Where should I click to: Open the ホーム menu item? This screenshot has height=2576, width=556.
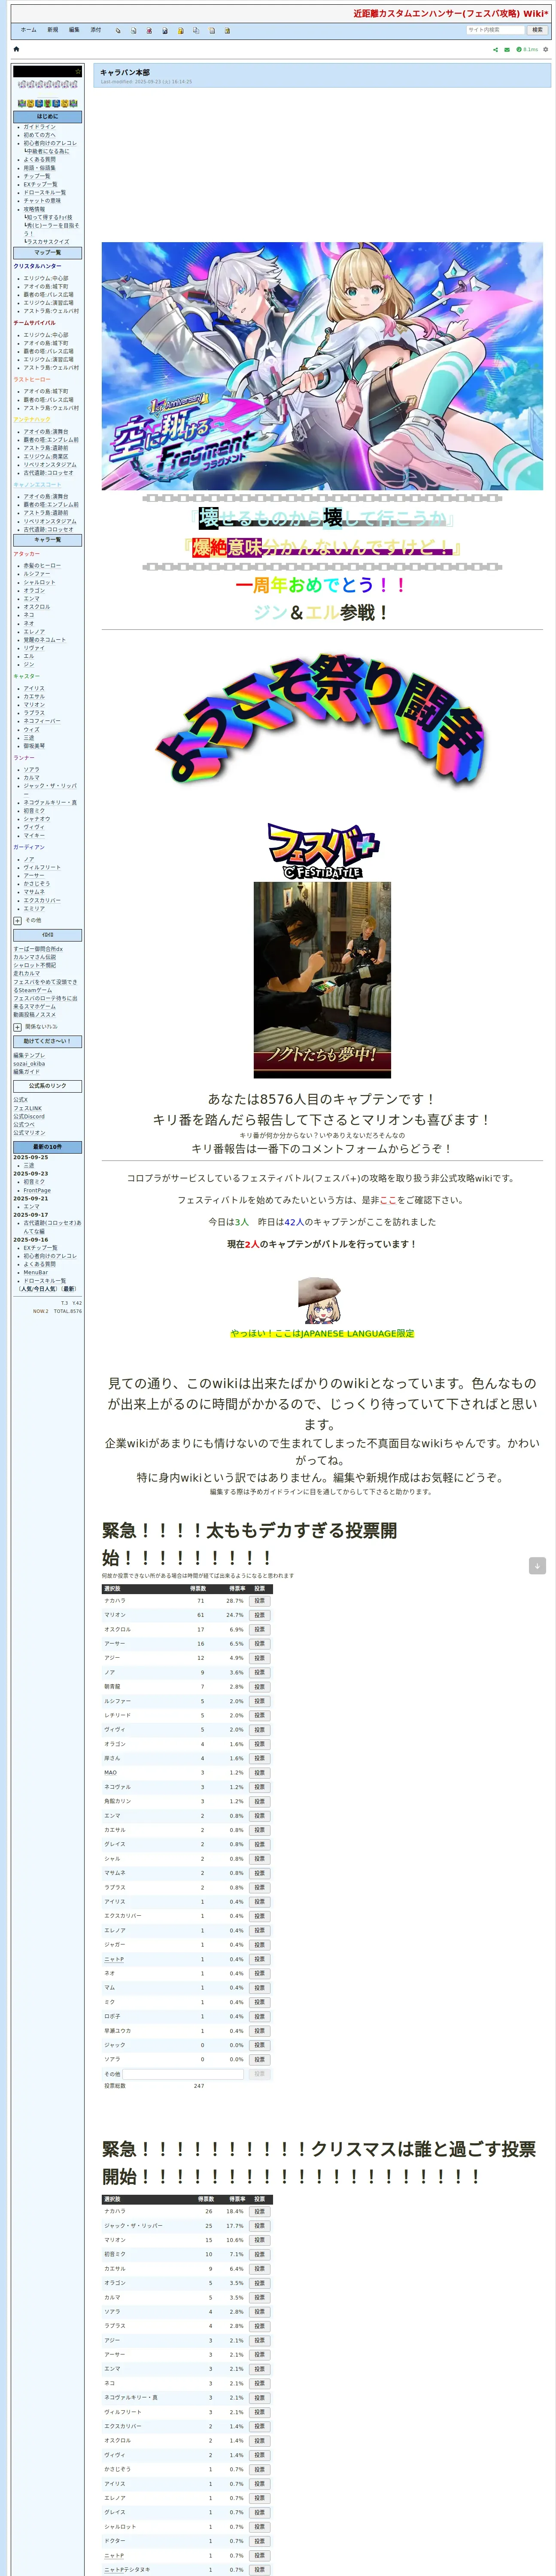(x=29, y=30)
